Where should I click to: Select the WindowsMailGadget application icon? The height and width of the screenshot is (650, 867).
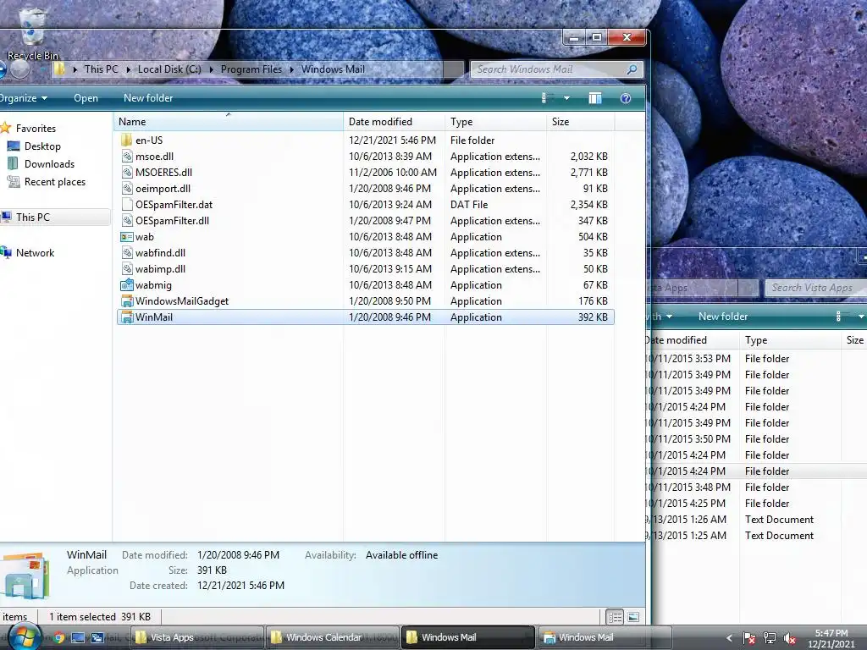click(127, 300)
